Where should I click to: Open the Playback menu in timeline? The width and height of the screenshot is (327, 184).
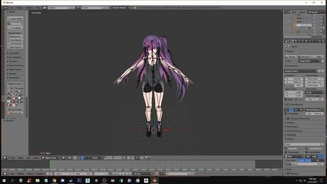coord(40,174)
